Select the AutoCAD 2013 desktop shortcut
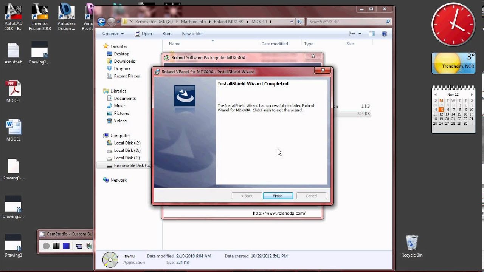Viewport: 484px width, 272px height. tap(13, 17)
